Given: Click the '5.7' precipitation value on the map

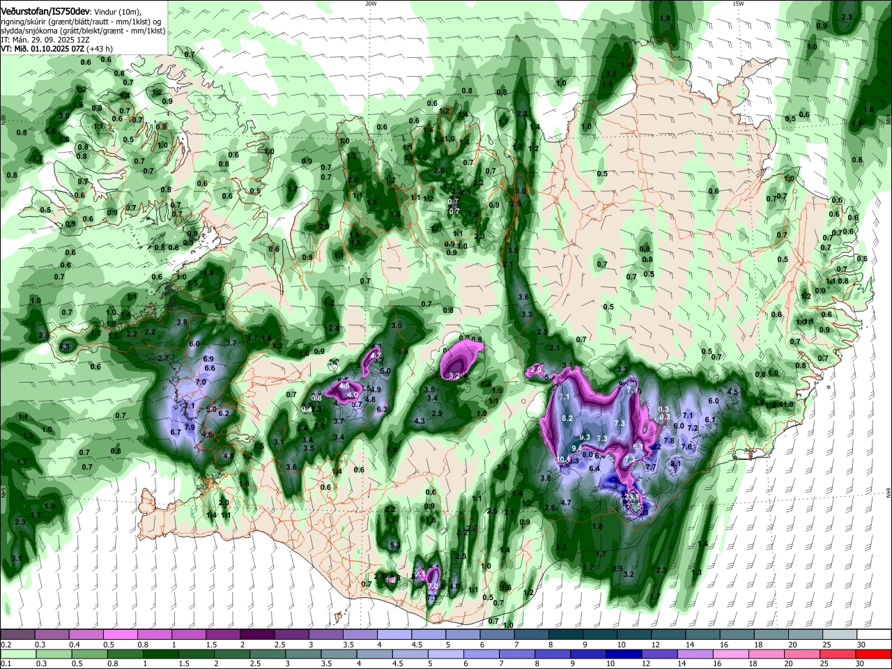Looking at the screenshot, I should (356, 405).
